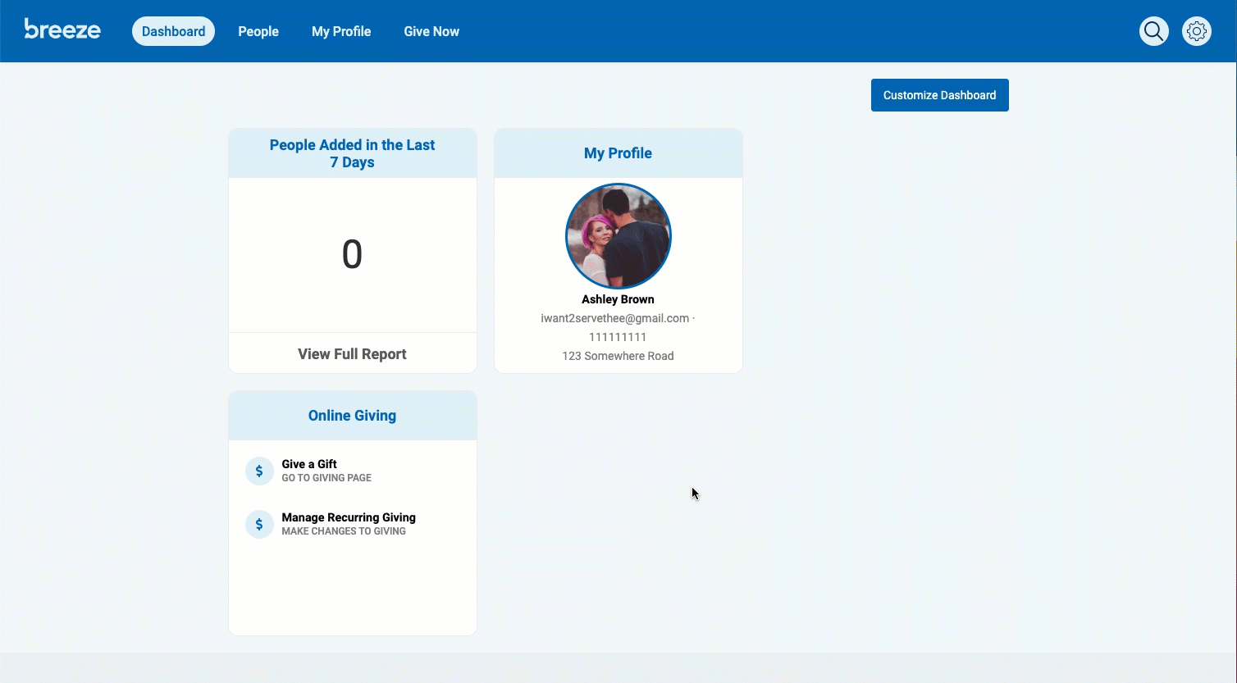Click the iwant2servethee@gmail.com email address
This screenshot has width=1237, height=683.
pyautogui.click(x=614, y=318)
